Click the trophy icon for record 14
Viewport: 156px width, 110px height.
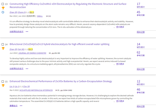[x=3, y=48]
